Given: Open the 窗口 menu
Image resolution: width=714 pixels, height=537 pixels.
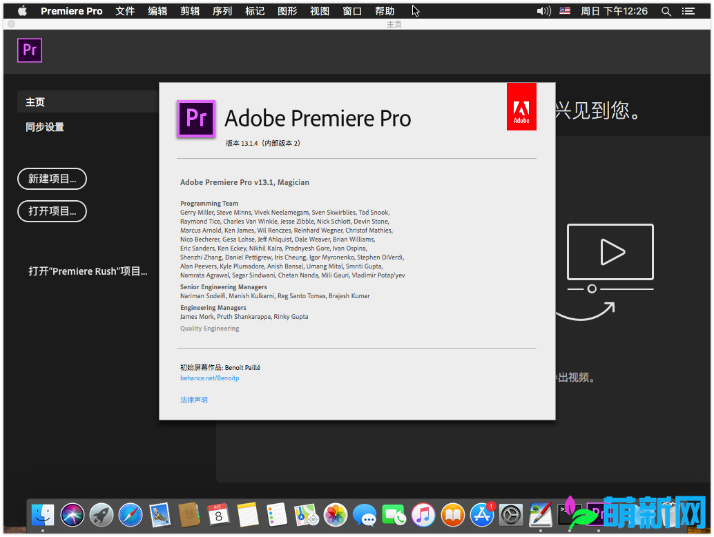Looking at the screenshot, I should [352, 11].
